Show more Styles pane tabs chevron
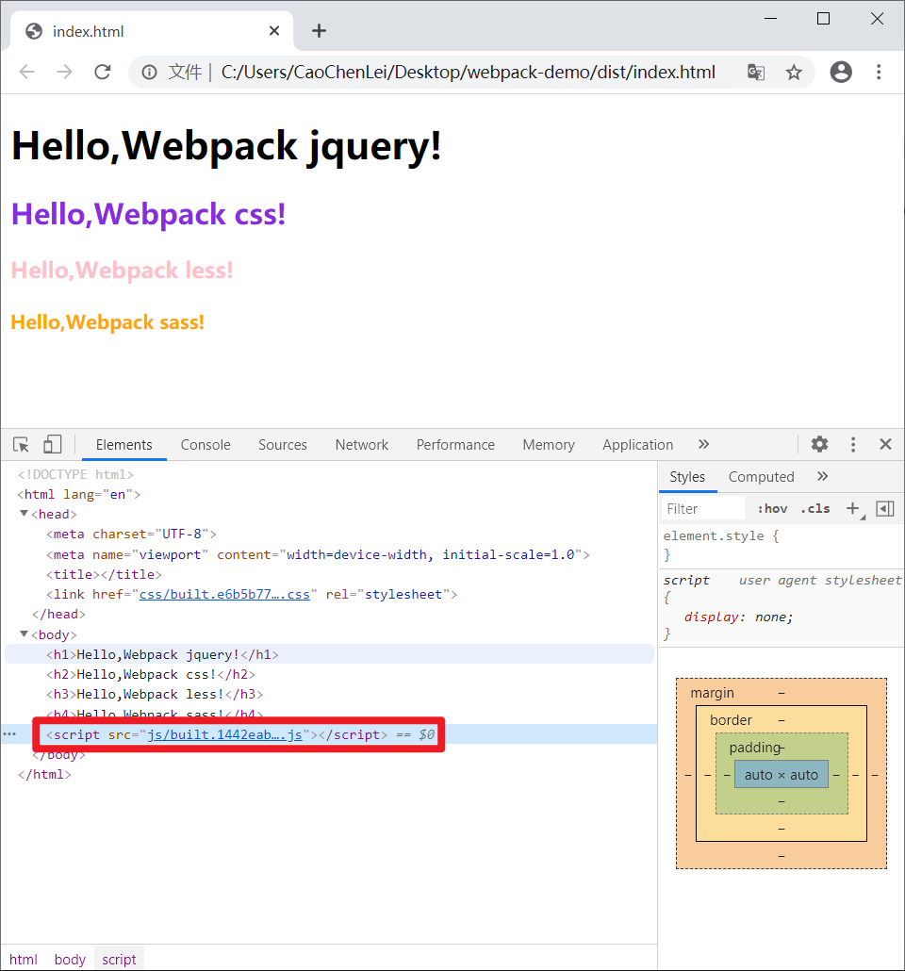Image resolution: width=905 pixels, height=971 pixels. point(822,476)
